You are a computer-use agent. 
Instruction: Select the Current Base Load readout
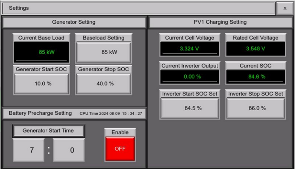click(x=41, y=52)
